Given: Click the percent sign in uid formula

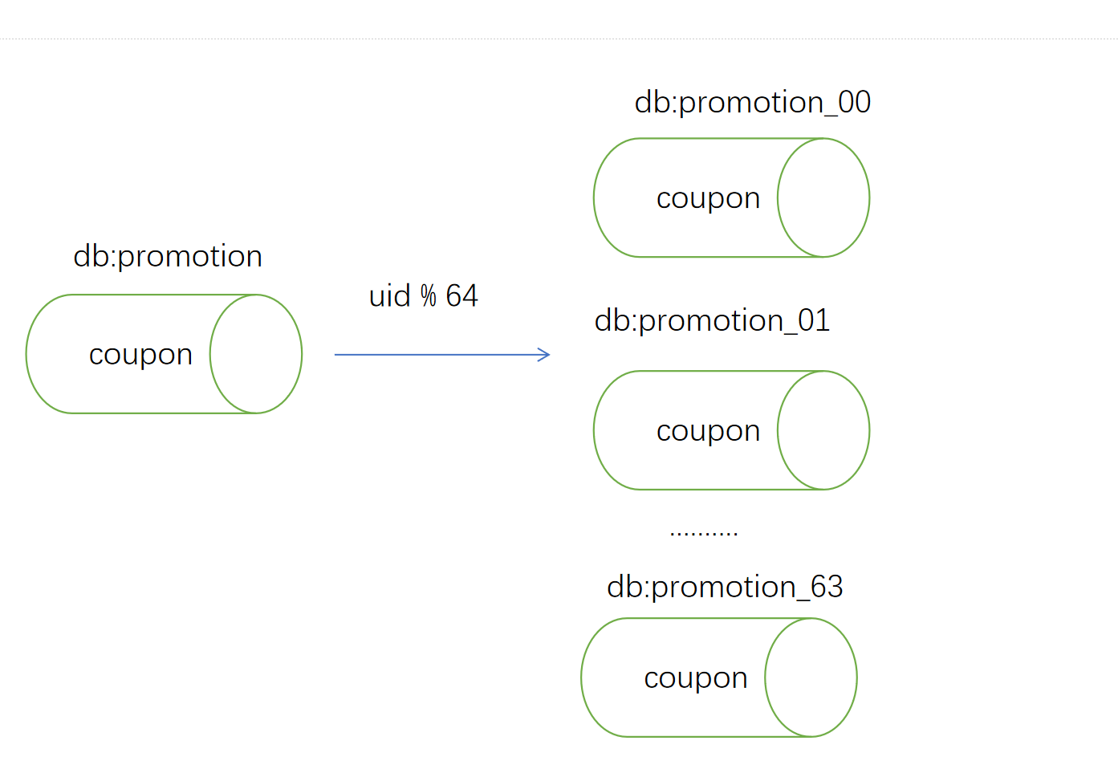Looking at the screenshot, I should pyautogui.click(x=428, y=296).
